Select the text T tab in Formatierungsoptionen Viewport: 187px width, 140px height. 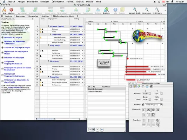pos(143,86)
